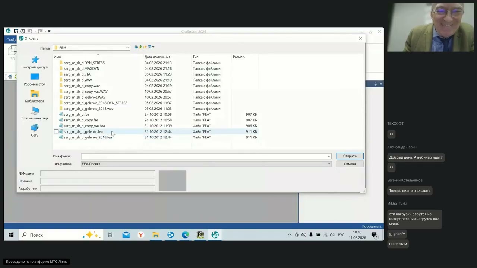
Task: Select folder serg_m_zh_d_gelenke_2018.wav
Action: pos(88,109)
